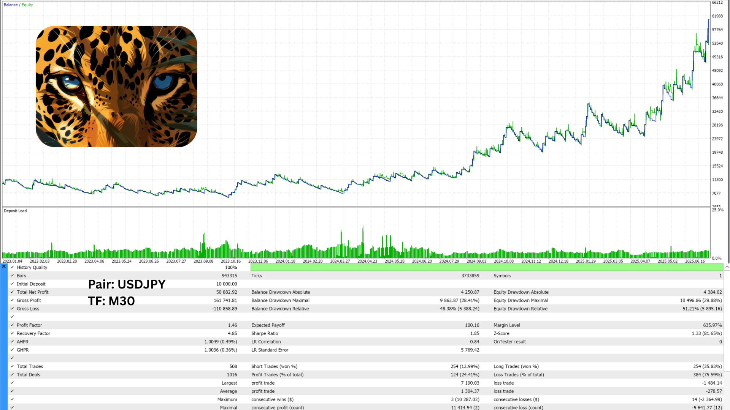This screenshot has height=410, width=730.
Task: Close the strategy tester report panel
Action: point(4,266)
